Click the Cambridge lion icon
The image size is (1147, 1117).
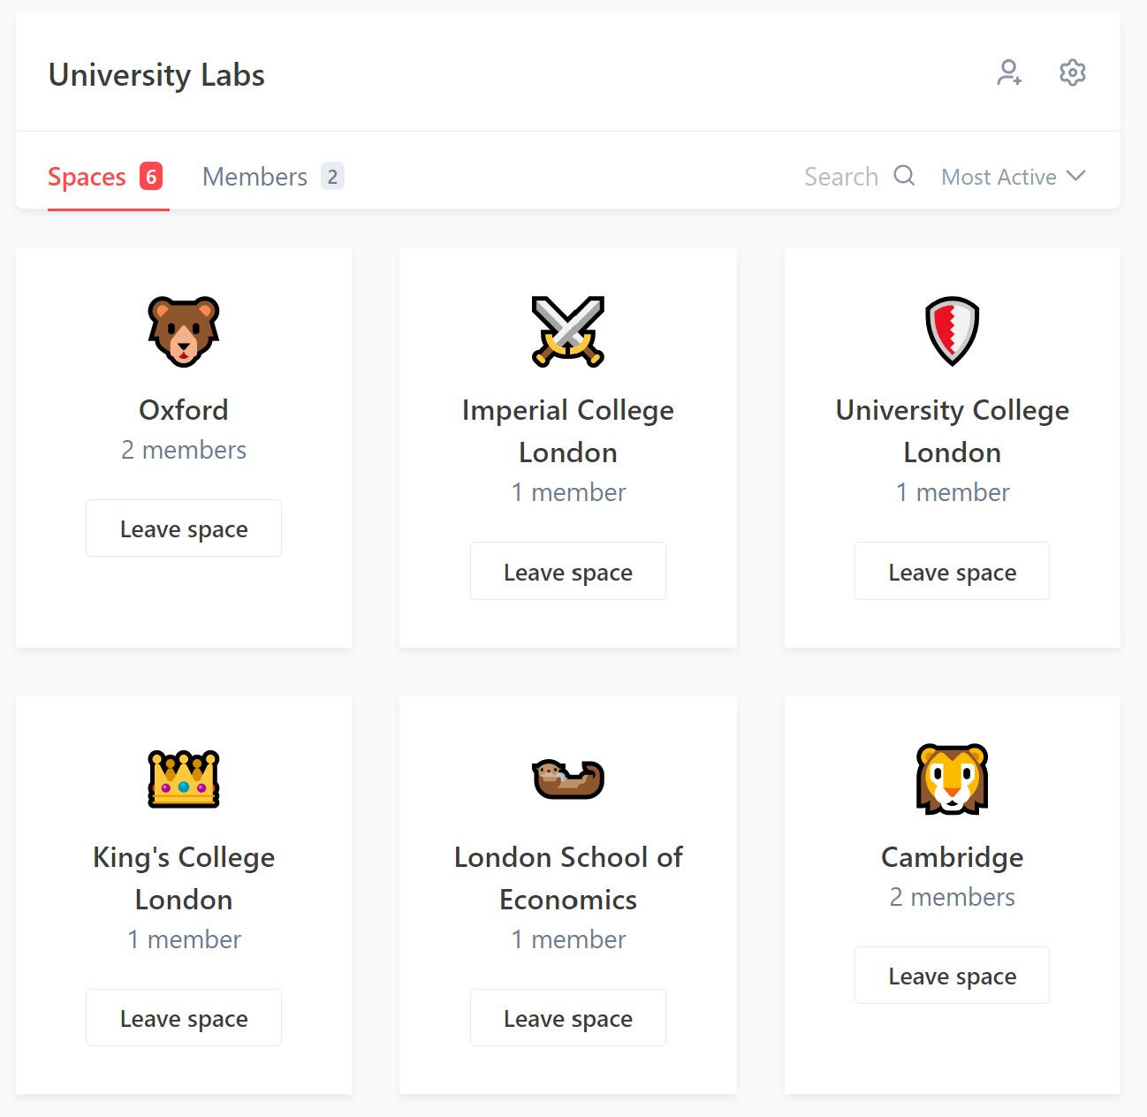952,779
